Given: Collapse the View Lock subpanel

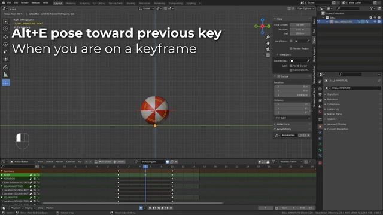Looking at the screenshot, I should [278, 54].
